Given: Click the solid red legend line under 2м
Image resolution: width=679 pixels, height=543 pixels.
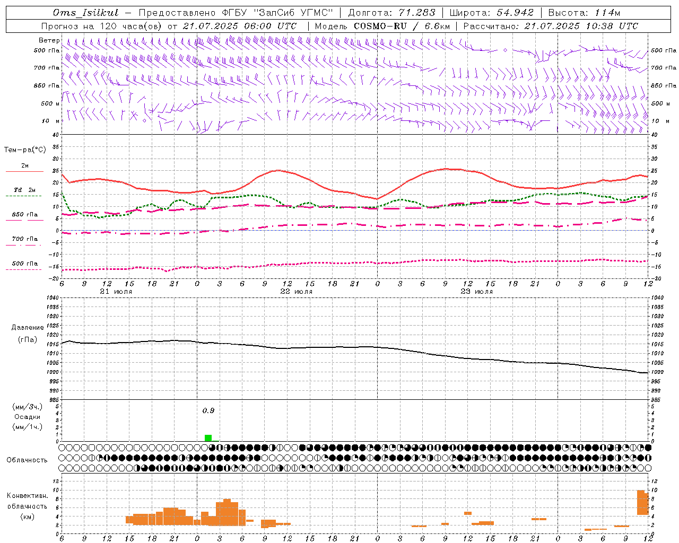Looking at the screenshot, I should (24, 172).
